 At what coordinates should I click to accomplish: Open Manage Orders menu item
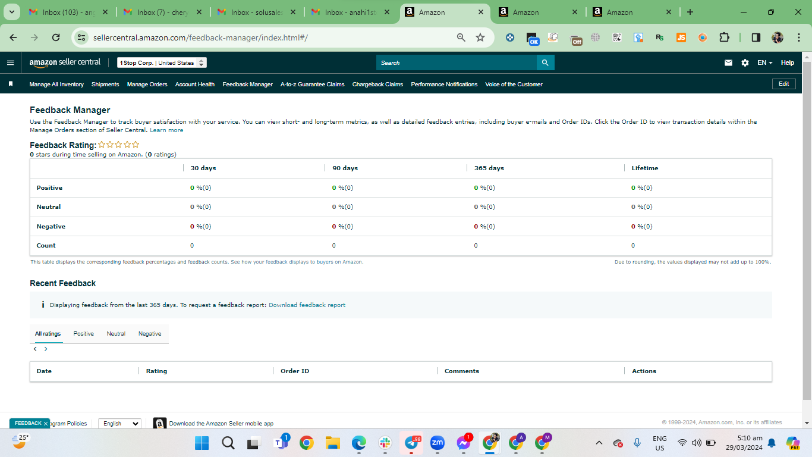[x=147, y=84]
